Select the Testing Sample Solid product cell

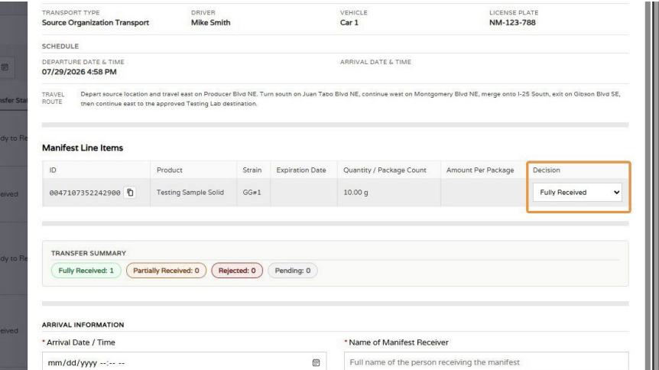click(190, 192)
